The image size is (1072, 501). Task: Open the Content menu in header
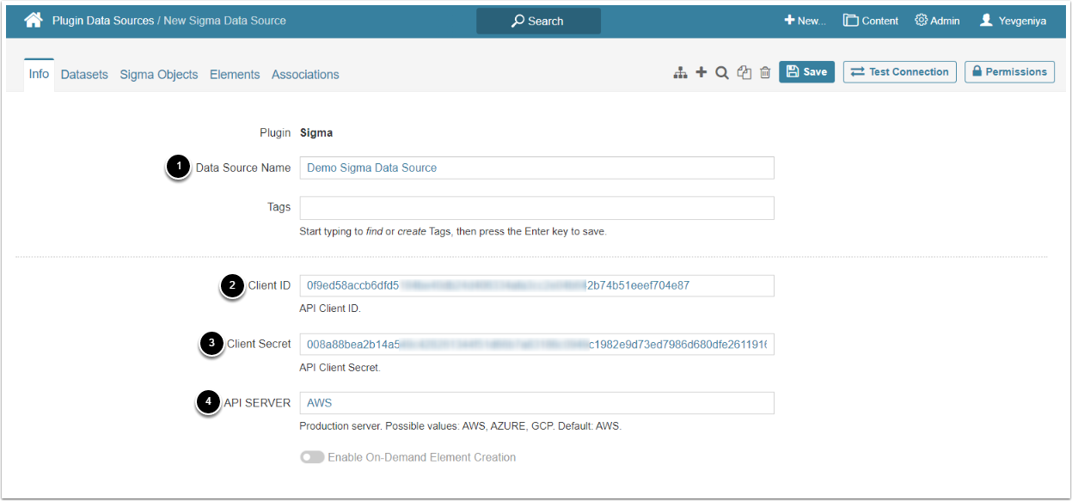click(x=870, y=21)
